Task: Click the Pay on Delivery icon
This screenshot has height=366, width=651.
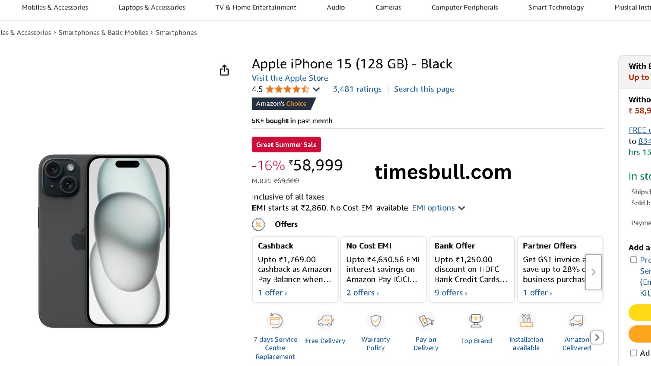Action: (x=426, y=321)
